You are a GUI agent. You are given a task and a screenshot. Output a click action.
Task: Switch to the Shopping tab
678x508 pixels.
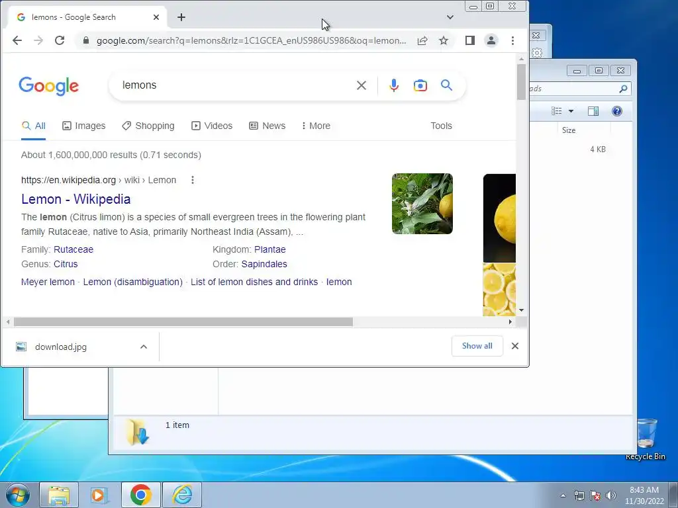click(148, 126)
